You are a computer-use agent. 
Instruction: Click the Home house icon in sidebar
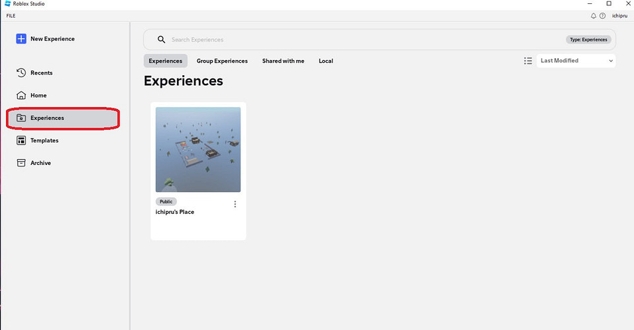pyautogui.click(x=22, y=96)
